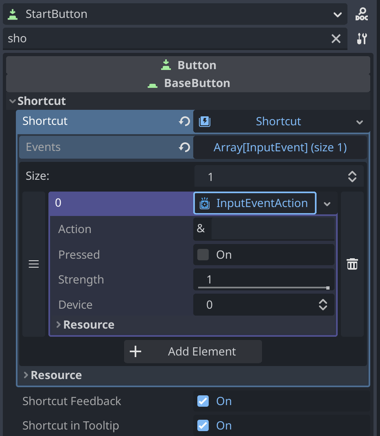Viewport: 380px width, 436px height.
Task: Revert the Shortcut property to default
Action: click(x=184, y=121)
